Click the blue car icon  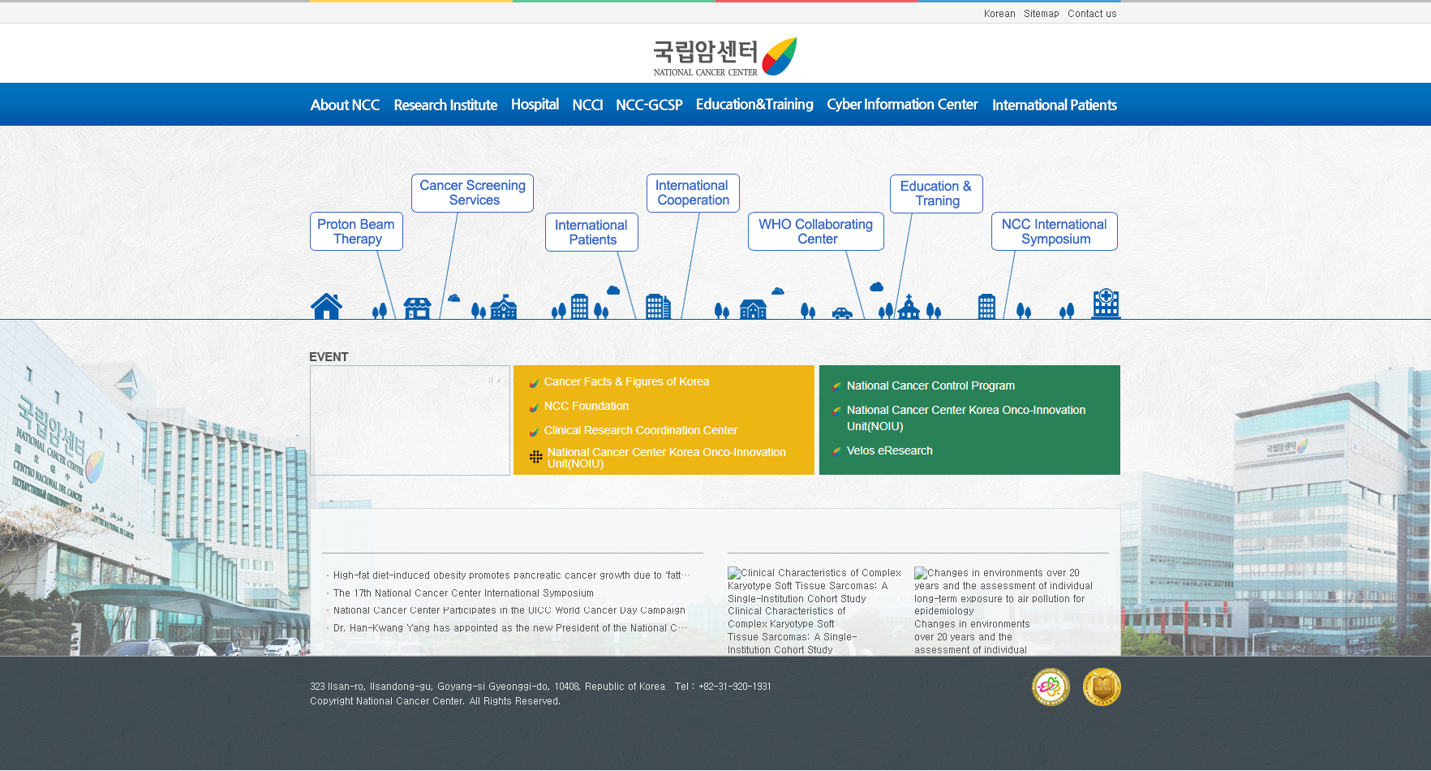point(842,313)
